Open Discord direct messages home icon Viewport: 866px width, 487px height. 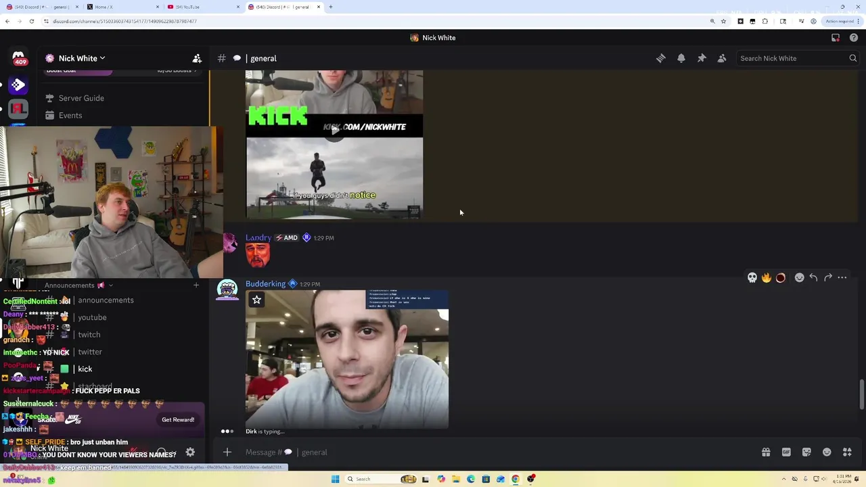19,57
